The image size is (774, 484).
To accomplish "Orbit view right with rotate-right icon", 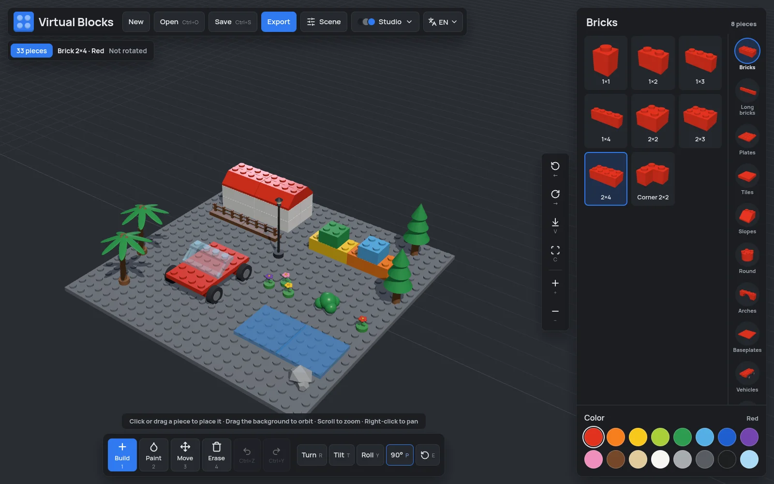I will pos(555,197).
